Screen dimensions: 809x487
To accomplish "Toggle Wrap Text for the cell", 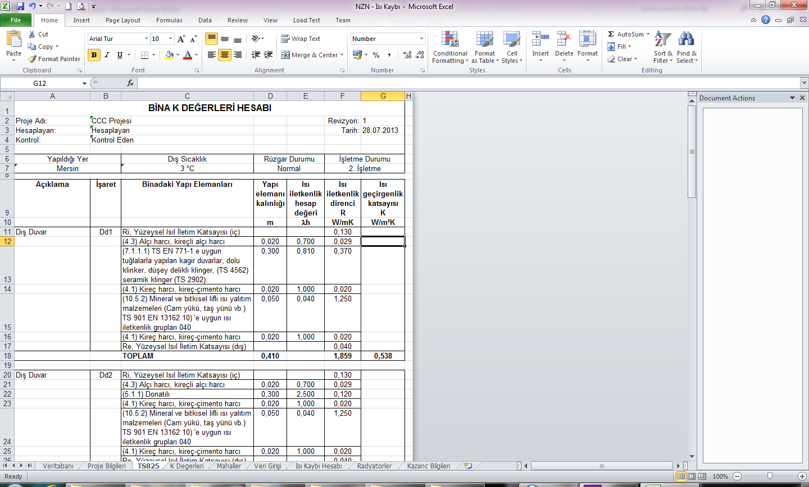I will (301, 39).
